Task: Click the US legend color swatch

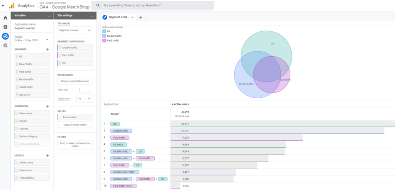Action: [x=104, y=31]
